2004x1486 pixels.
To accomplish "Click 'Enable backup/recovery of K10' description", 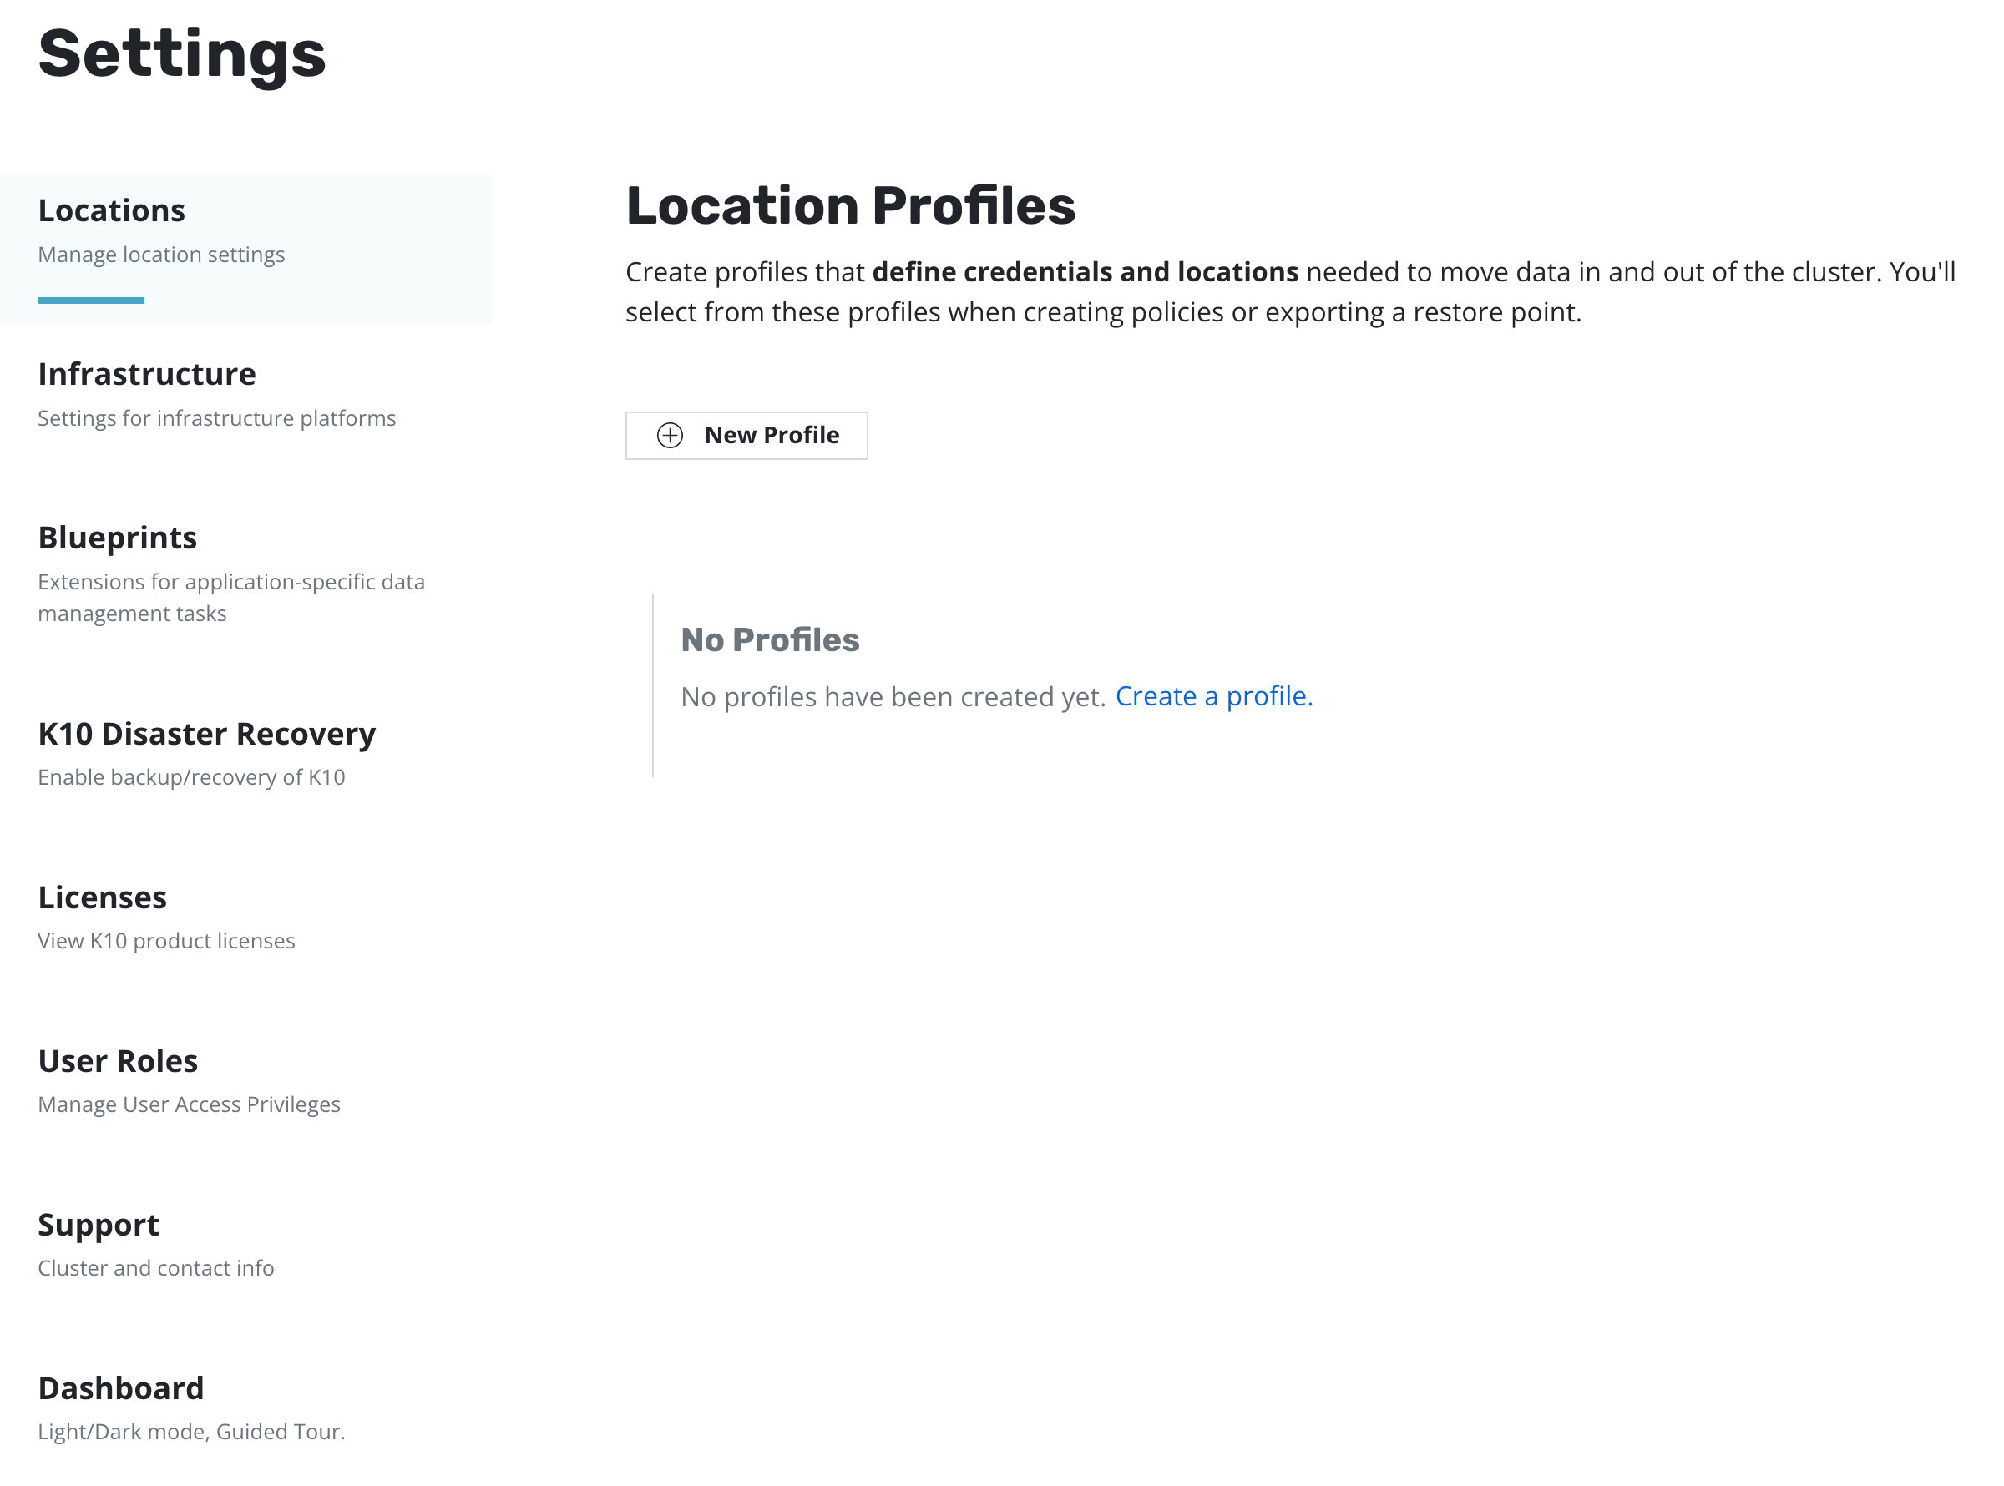I will pyautogui.click(x=190, y=777).
